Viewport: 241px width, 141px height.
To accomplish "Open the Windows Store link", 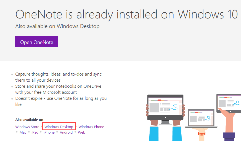I will (27, 127).
